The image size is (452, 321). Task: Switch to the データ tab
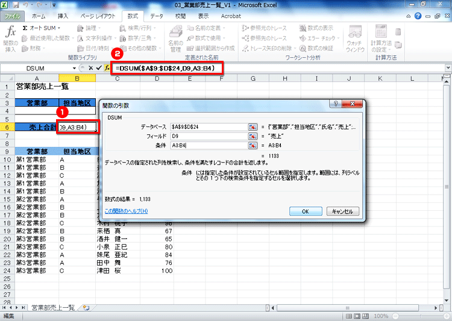tap(157, 16)
